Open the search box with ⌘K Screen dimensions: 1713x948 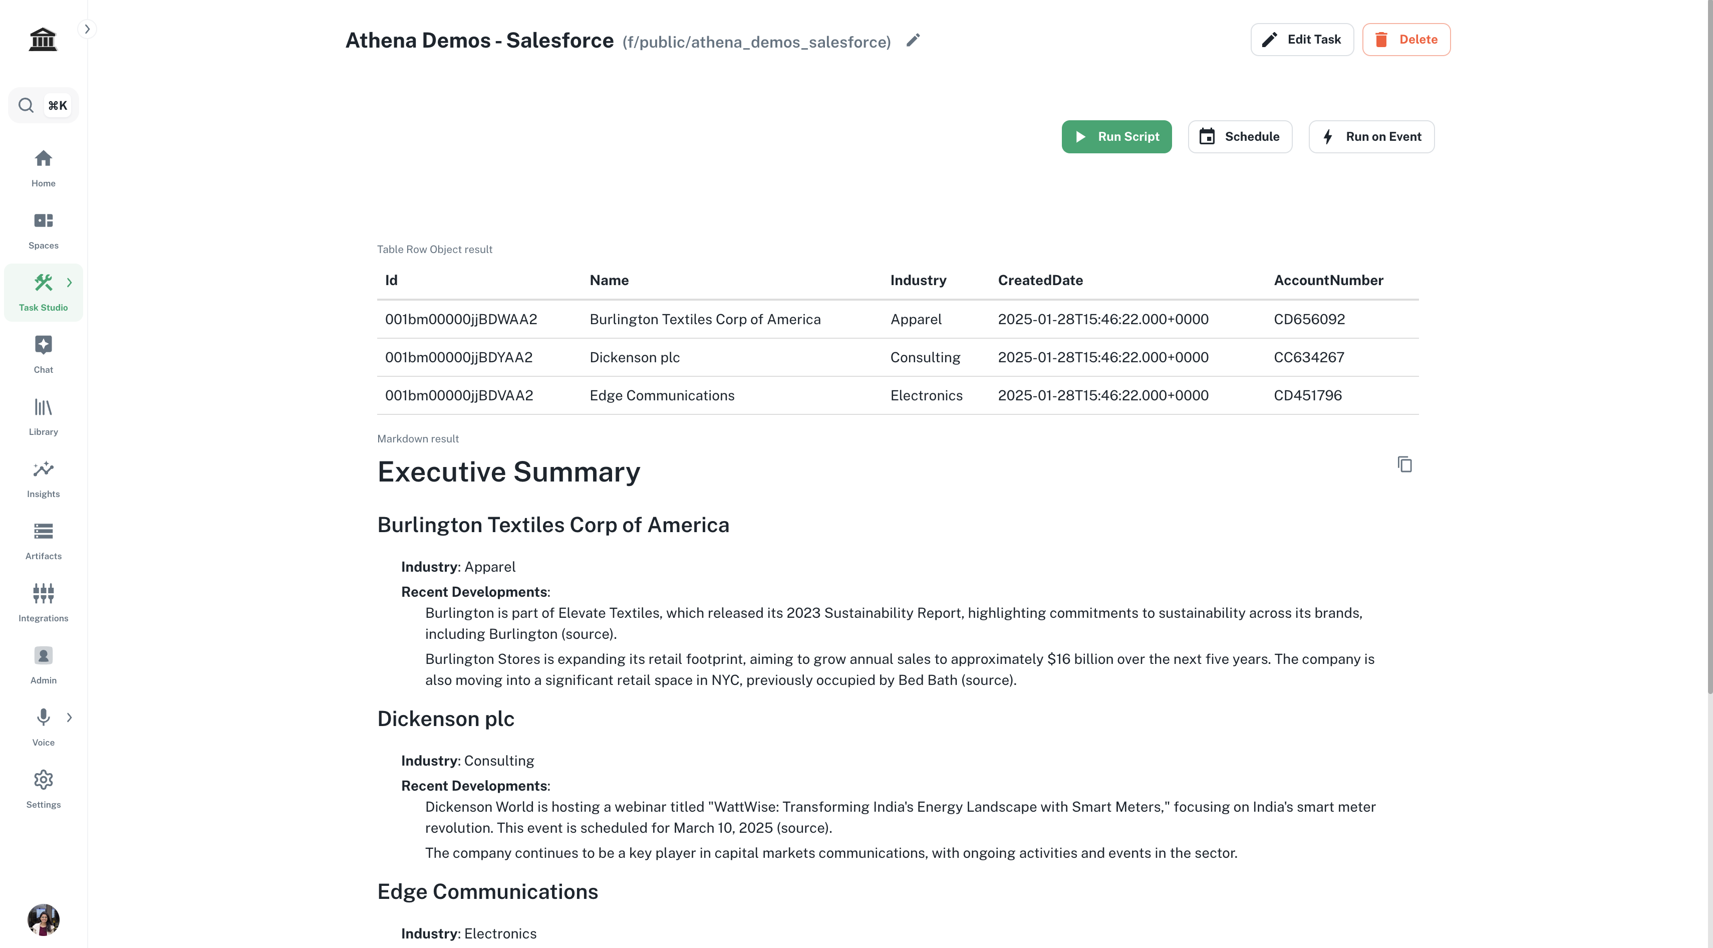point(43,105)
